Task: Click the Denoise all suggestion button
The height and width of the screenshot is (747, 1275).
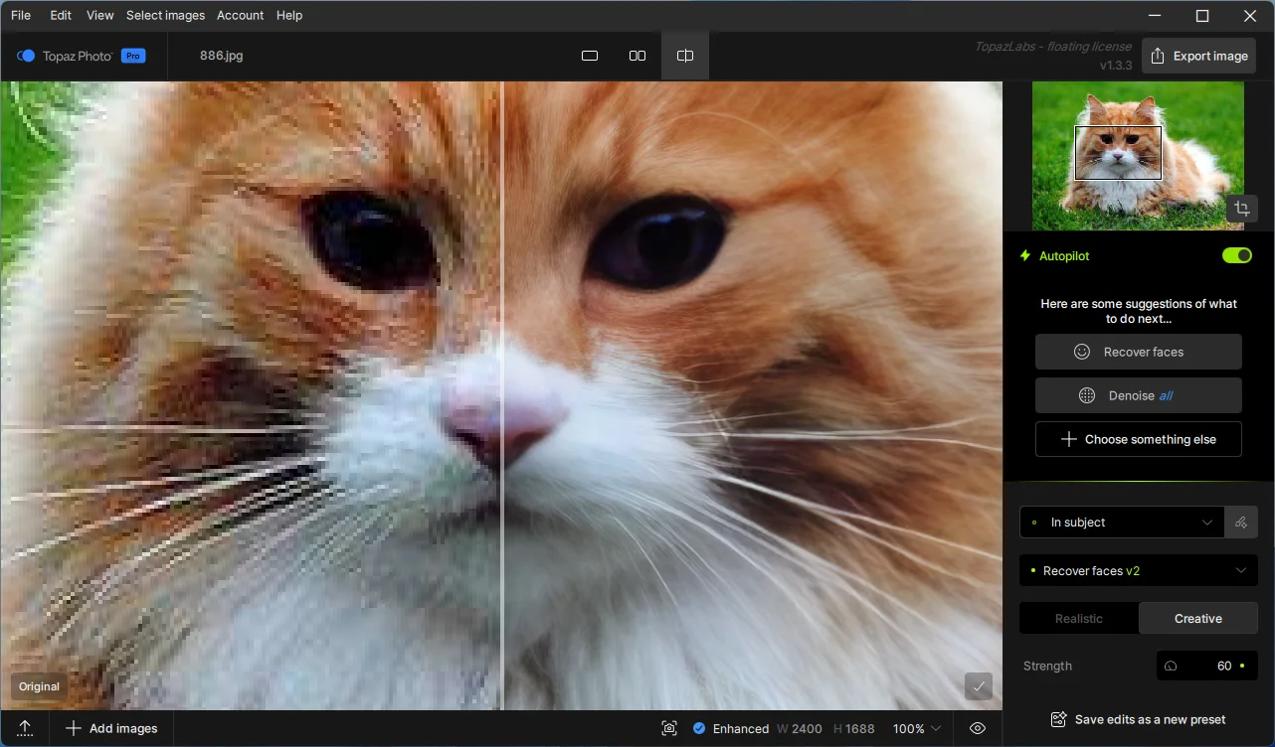Action: (1138, 395)
